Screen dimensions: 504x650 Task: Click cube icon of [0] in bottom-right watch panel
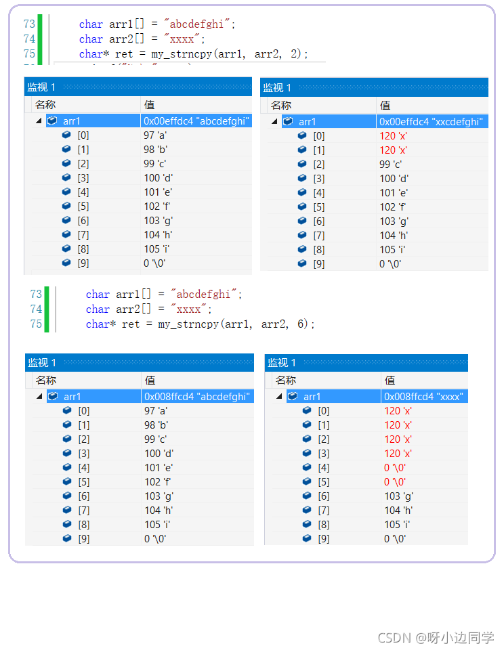click(x=307, y=411)
